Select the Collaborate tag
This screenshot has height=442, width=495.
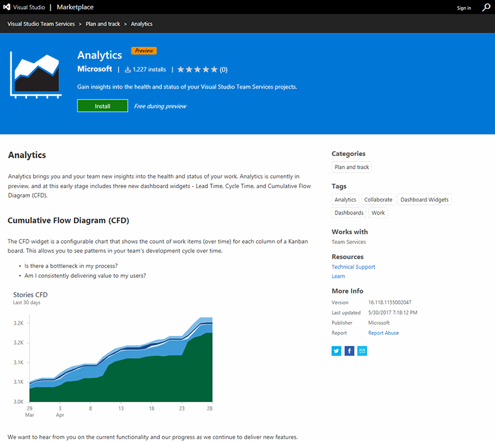point(378,200)
